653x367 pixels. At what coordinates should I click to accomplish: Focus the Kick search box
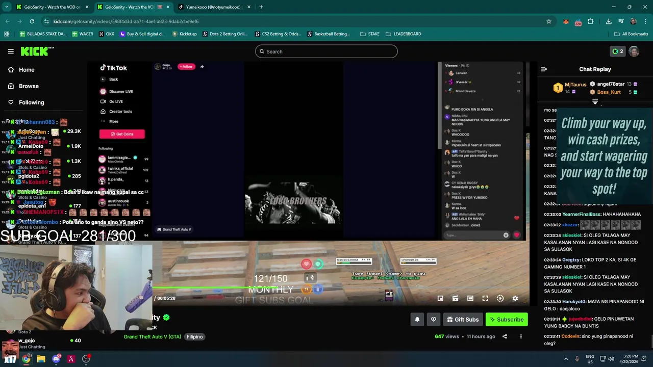pyautogui.click(x=326, y=51)
